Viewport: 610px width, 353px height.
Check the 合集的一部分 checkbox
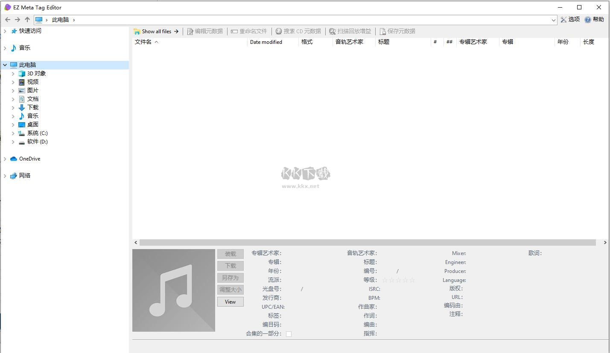coord(289,334)
